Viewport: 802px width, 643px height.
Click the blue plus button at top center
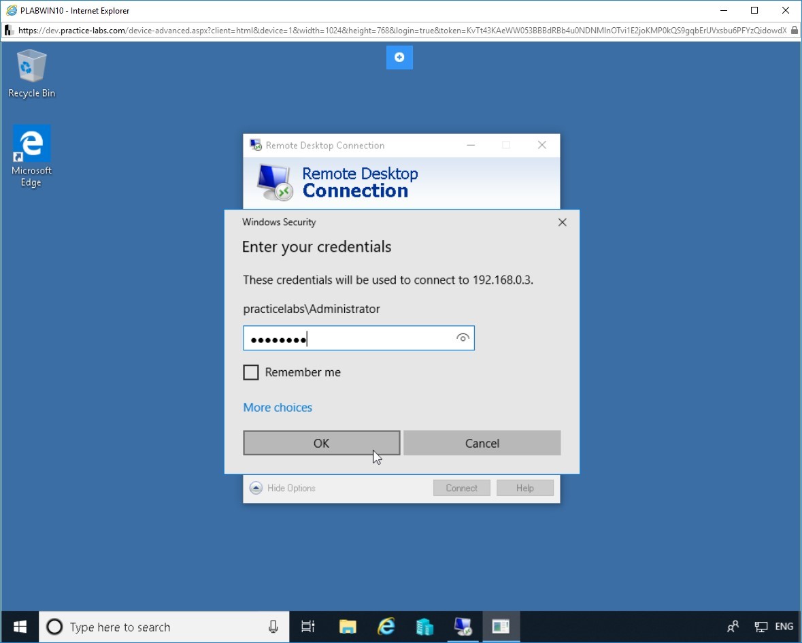pyautogui.click(x=399, y=57)
